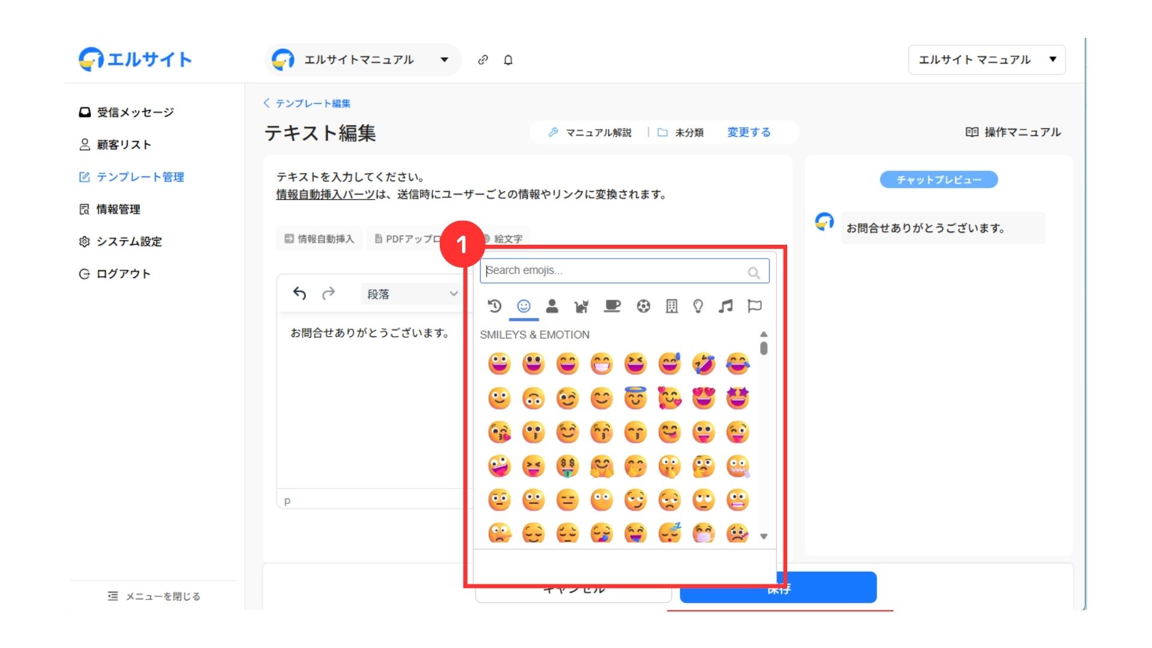Screen dimensions: 1152x648
Task: Click the 変更する link
Action: click(x=749, y=132)
